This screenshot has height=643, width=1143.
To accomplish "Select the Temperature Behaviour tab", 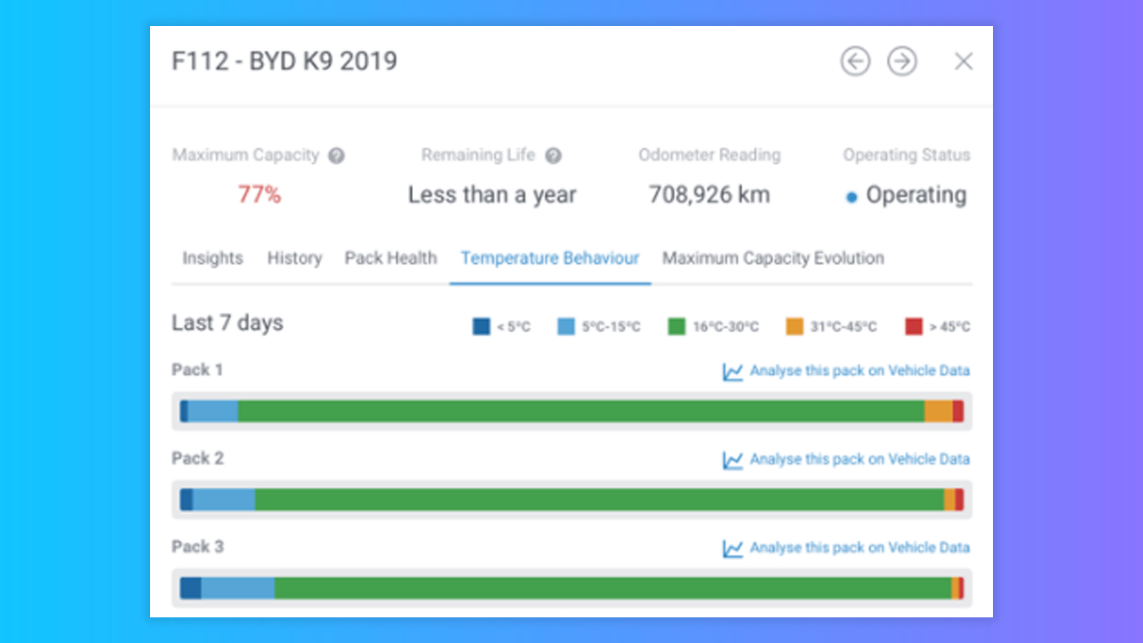I will (x=550, y=258).
